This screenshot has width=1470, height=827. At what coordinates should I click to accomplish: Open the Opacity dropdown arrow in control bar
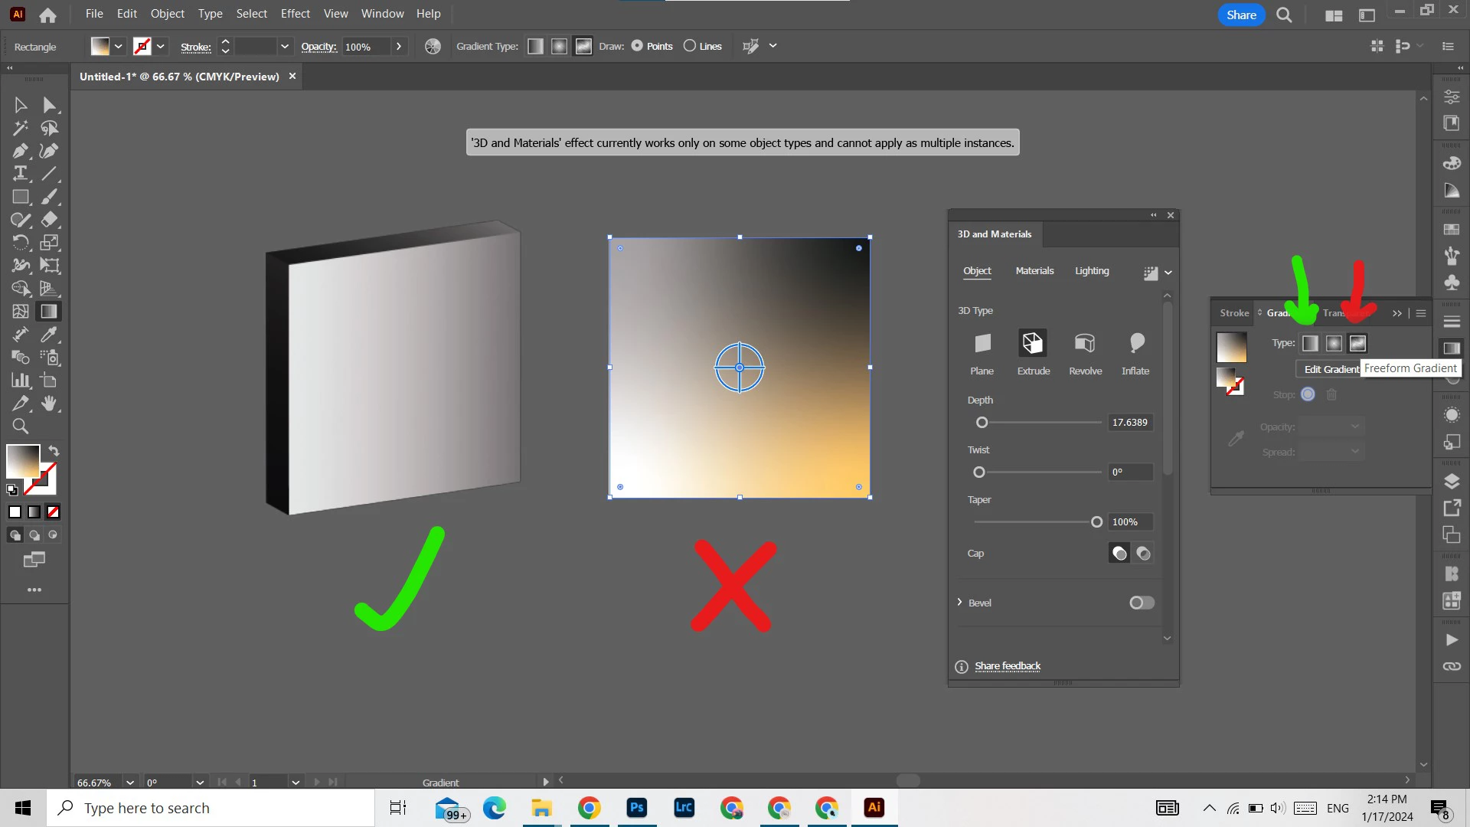399,47
